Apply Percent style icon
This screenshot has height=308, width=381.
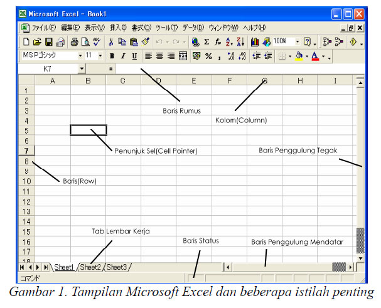point(208,56)
